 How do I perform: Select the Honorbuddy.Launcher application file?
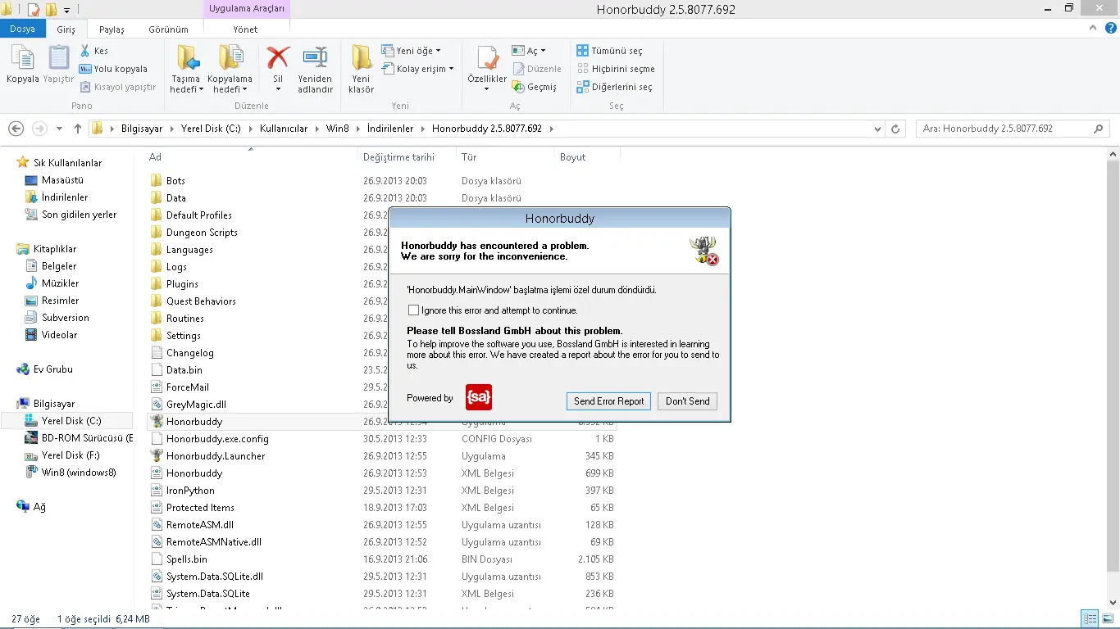tap(216, 456)
